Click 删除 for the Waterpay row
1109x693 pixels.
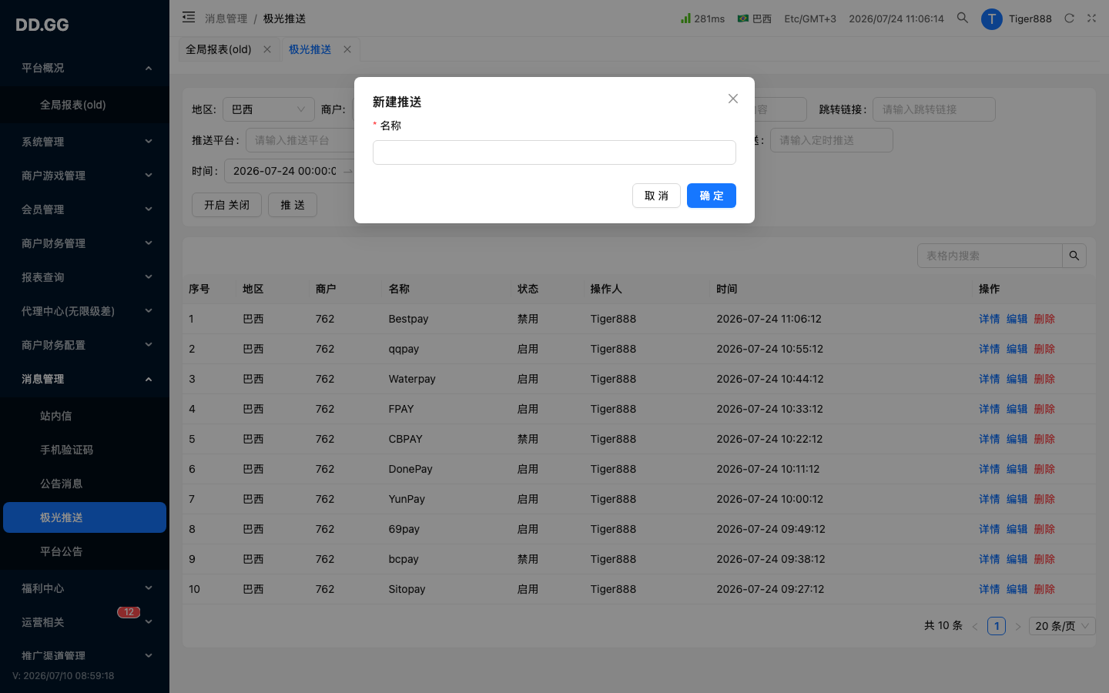coord(1044,379)
